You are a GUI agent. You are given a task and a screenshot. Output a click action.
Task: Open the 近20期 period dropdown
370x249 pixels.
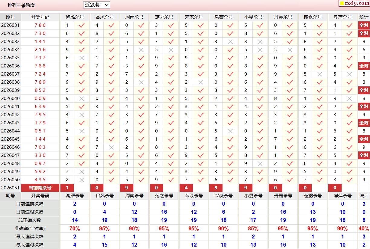pyautogui.click(x=96, y=5)
